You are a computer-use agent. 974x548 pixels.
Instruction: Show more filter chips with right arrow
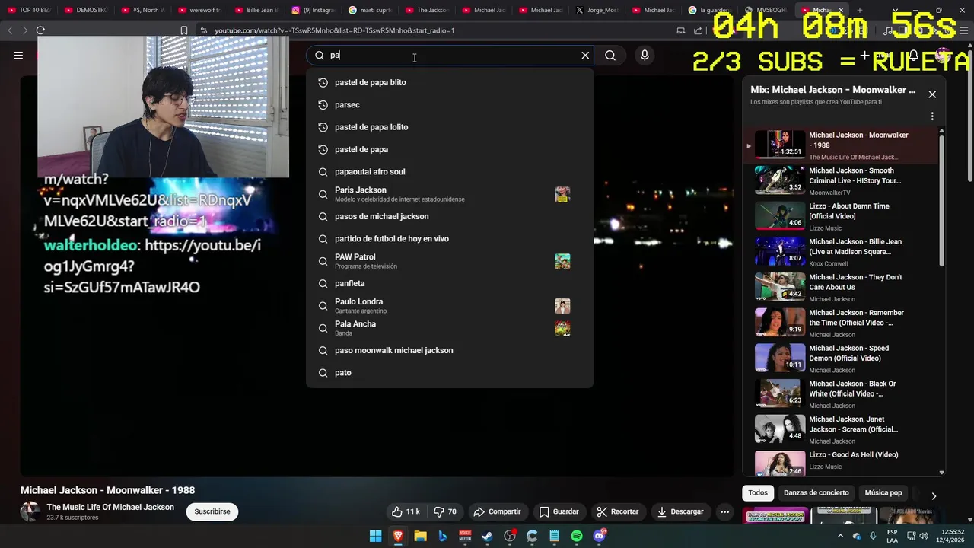[x=934, y=495]
